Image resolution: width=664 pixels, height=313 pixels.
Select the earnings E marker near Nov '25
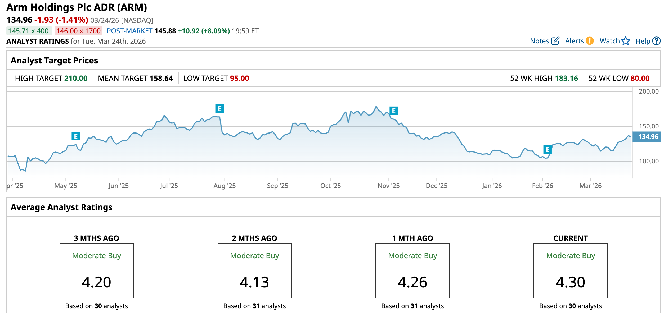pyautogui.click(x=394, y=111)
